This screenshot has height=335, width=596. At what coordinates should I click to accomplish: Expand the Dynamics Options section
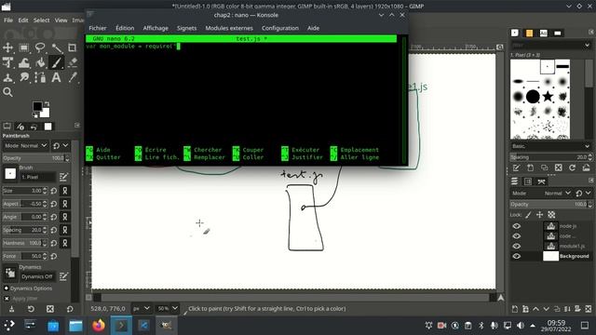click(x=27, y=288)
